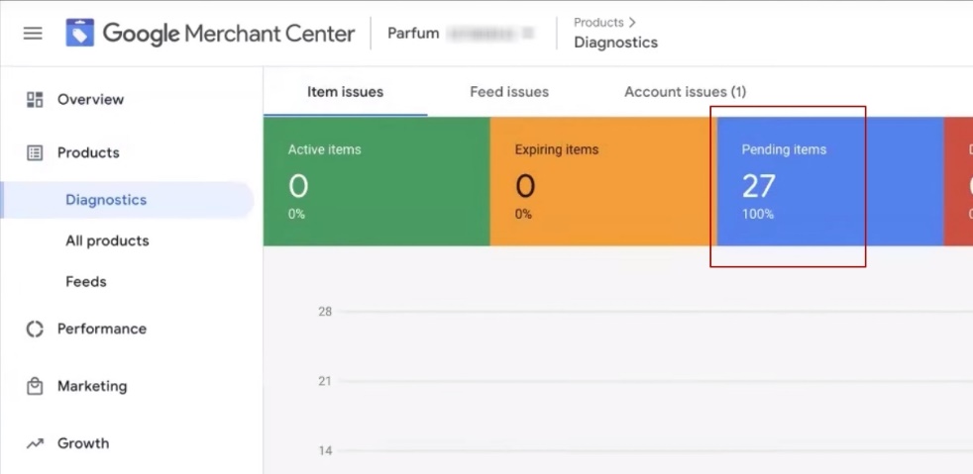The width and height of the screenshot is (973, 474).
Task: Click the Performance circle icon
Action: 35,329
